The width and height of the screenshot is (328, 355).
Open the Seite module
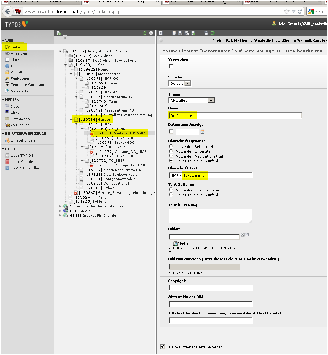[x=13, y=47]
